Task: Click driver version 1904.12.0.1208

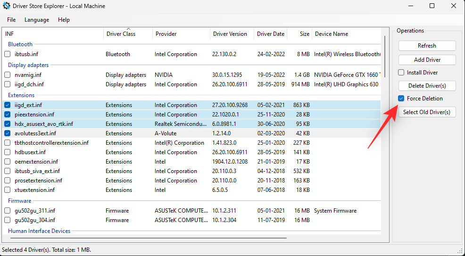Action: [230, 162]
